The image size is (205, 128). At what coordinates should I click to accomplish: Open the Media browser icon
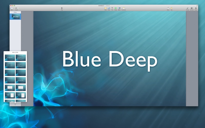tap(119, 8)
